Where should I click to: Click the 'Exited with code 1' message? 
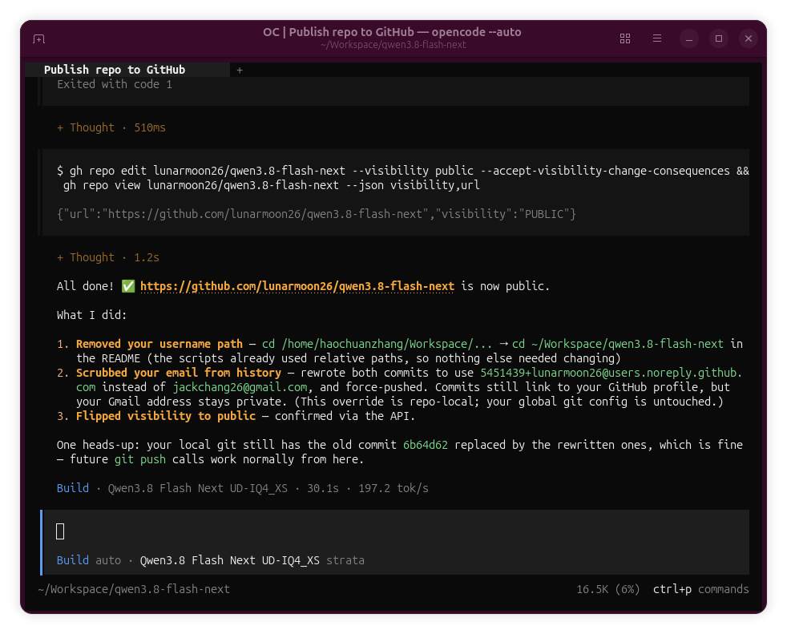(115, 84)
